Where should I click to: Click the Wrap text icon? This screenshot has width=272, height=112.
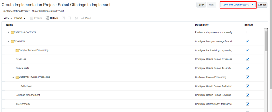point(82,18)
